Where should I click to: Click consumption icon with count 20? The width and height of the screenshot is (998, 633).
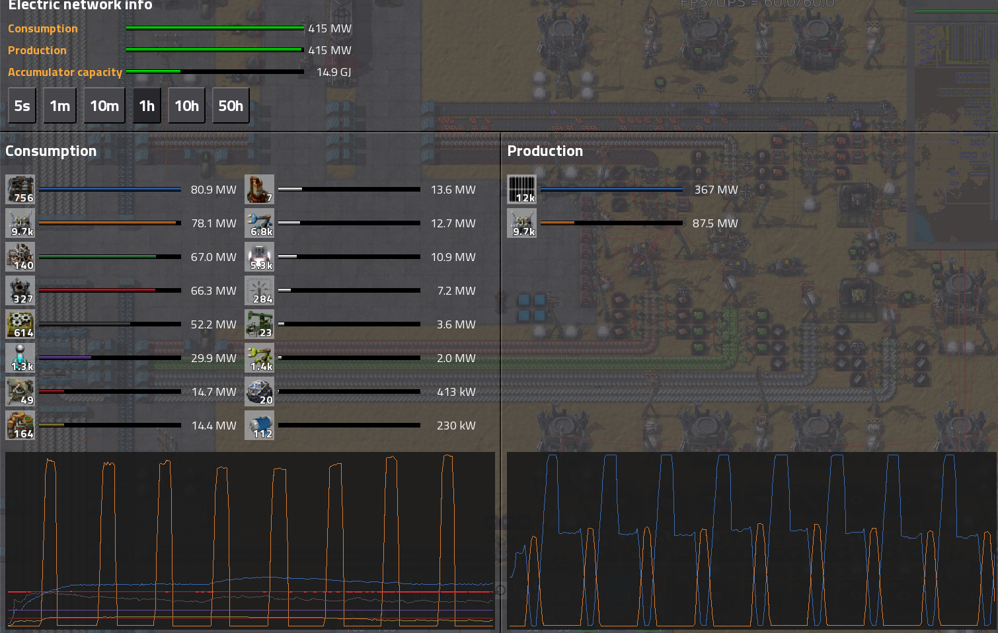(x=260, y=392)
